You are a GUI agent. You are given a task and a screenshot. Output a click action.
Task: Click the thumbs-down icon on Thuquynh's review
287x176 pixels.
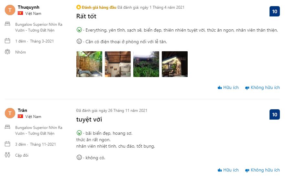247,88
